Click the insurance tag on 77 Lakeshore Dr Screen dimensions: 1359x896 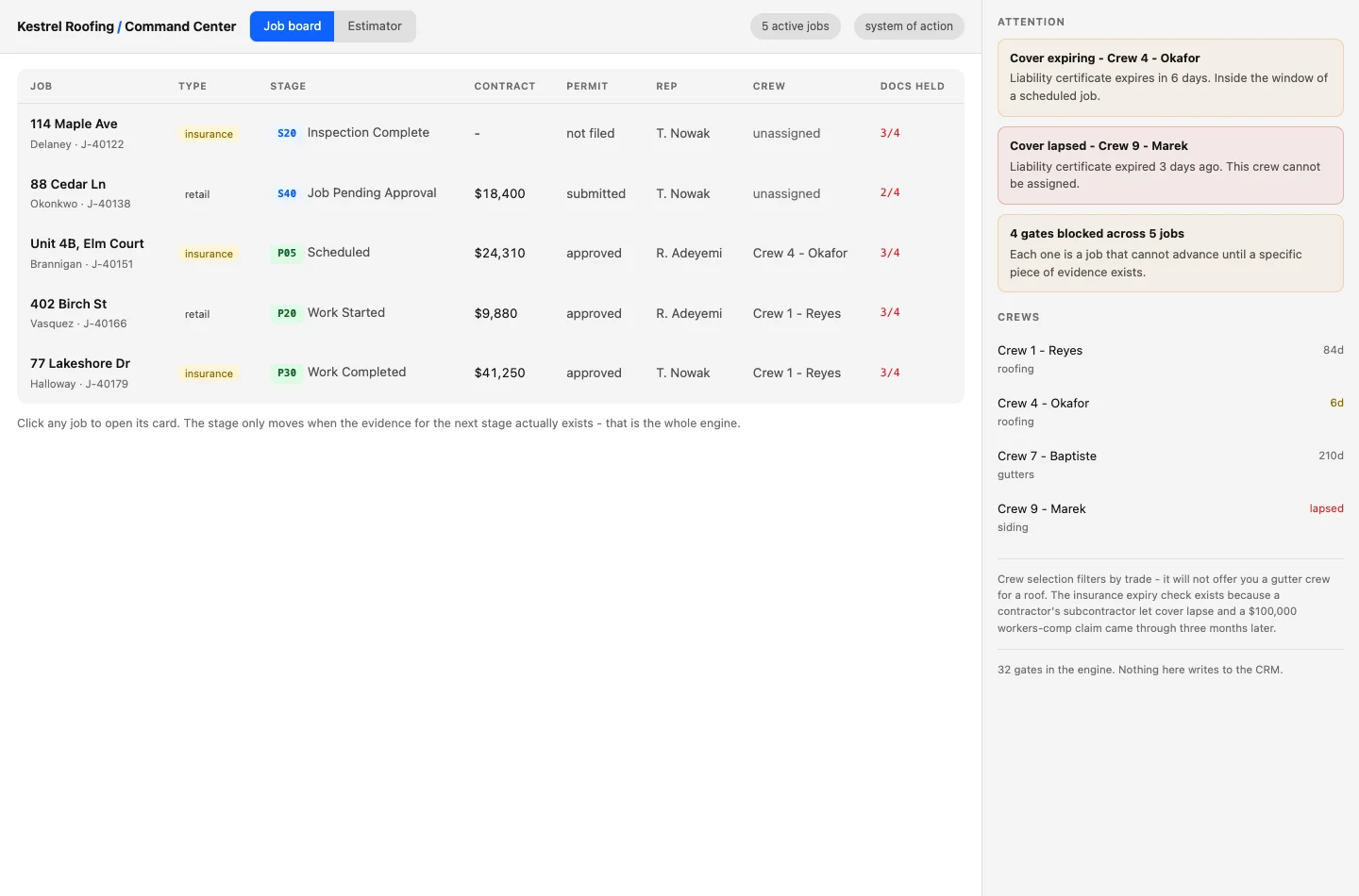[x=209, y=373]
